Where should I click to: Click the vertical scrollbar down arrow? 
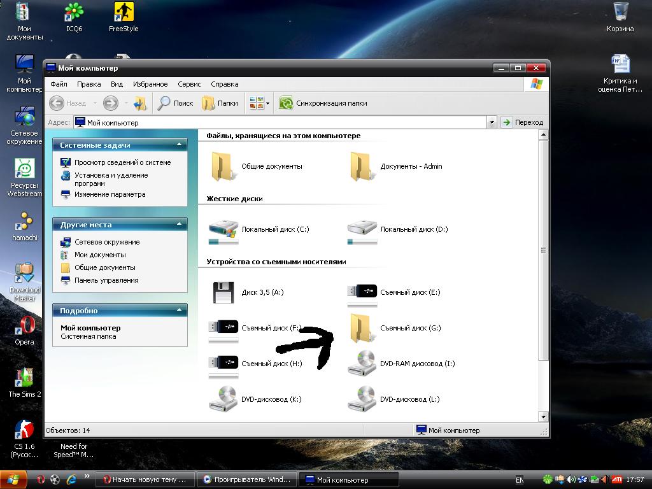(x=543, y=416)
